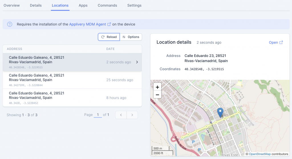292x159 pixels.
Task: Select the location from 8 hours ago
Action: click(x=72, y=98)
